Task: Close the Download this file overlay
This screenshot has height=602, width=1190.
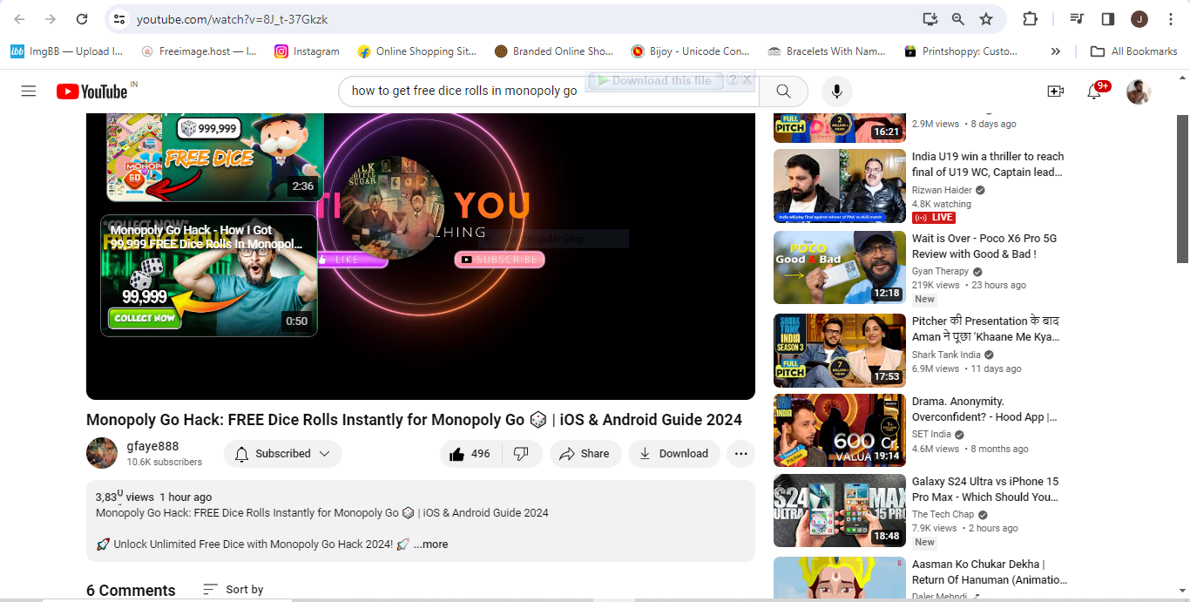Action: click(747, 79)
